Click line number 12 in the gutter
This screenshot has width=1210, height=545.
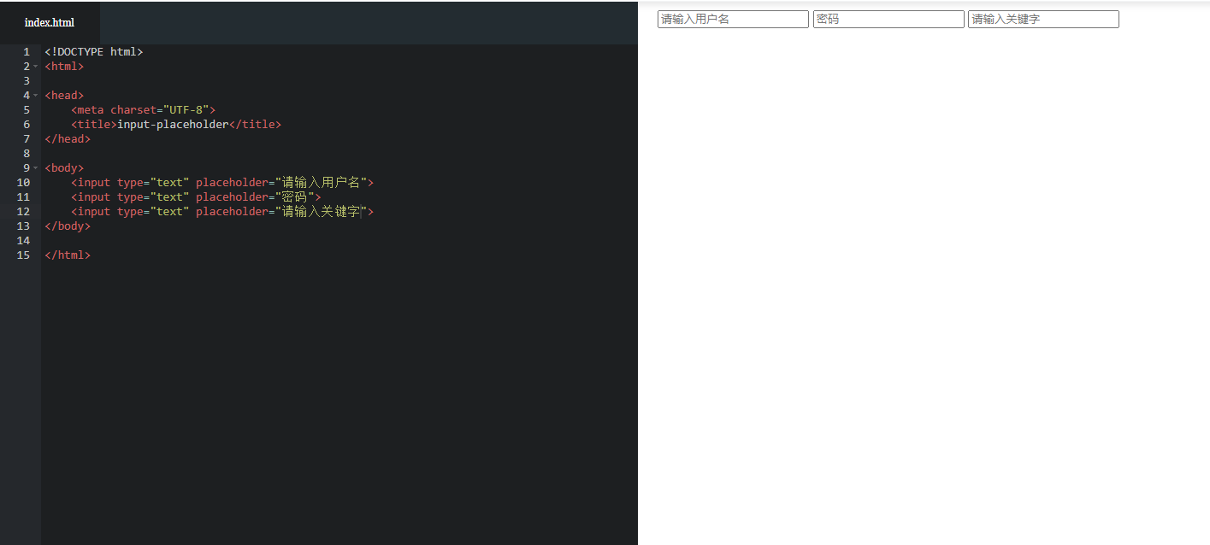[x=23, y=211]
